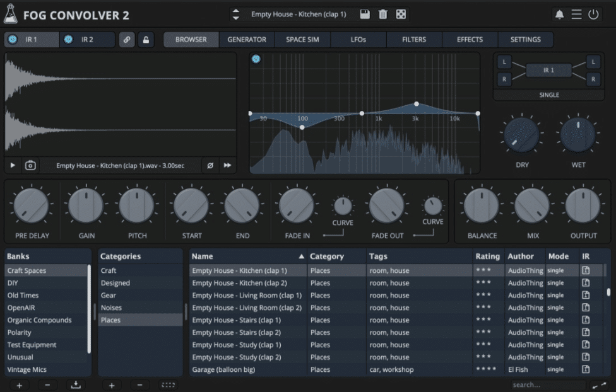Switch to the BROWSER tab

[x=191, y=40]
